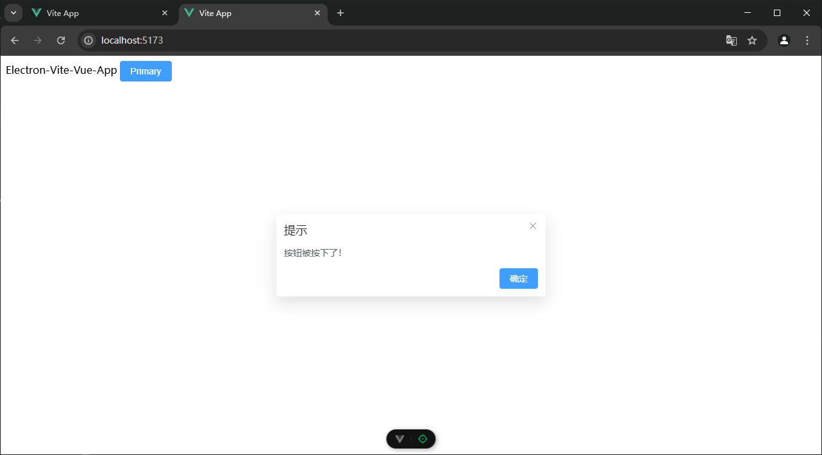Close the 提示 dialog with X
This screenshot has width=822, height=455.
point(533,226)
